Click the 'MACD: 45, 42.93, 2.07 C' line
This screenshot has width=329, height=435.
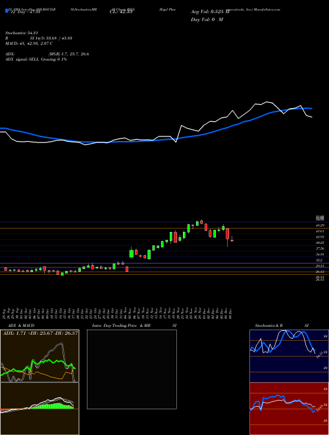tap(29, 43)
